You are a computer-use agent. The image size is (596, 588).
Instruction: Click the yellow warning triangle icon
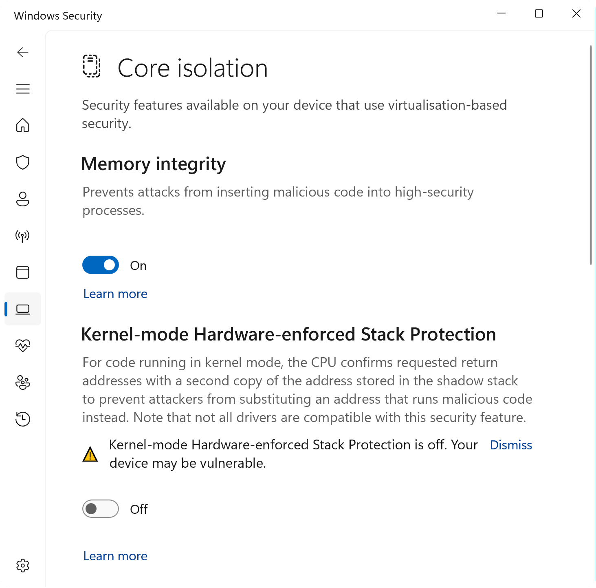(x=90, y=454)
